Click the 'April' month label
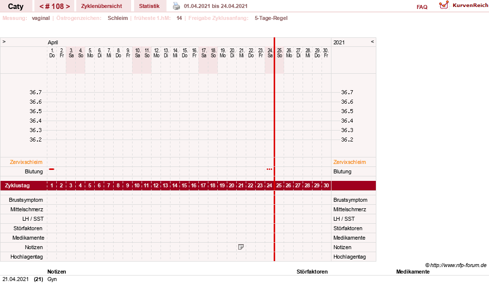The image size is (489, 291). pyautogui.click(x=53, y=42)
